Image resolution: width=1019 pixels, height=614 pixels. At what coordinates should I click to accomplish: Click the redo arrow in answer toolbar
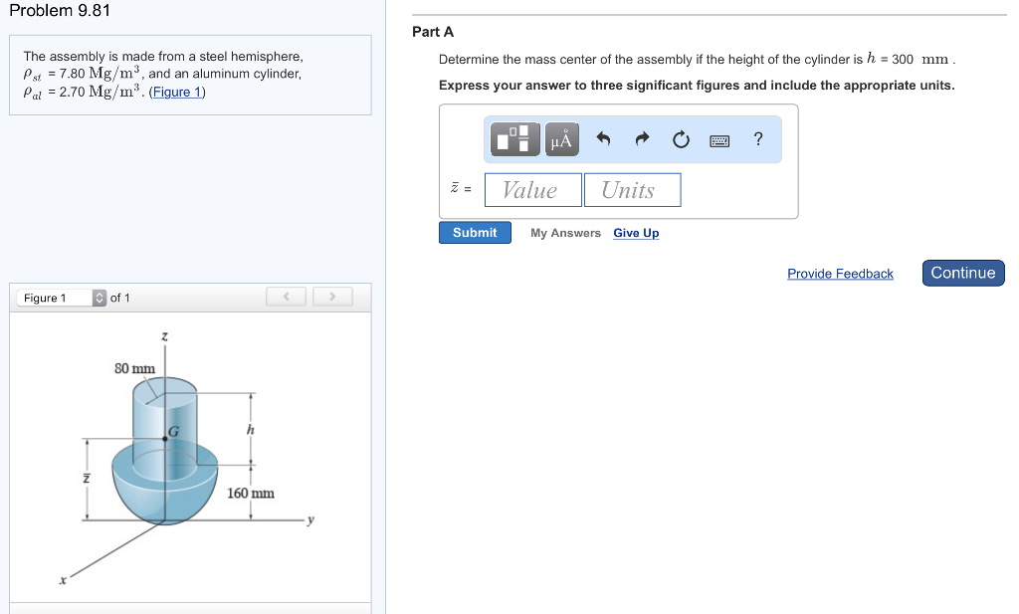click(640, 139)
